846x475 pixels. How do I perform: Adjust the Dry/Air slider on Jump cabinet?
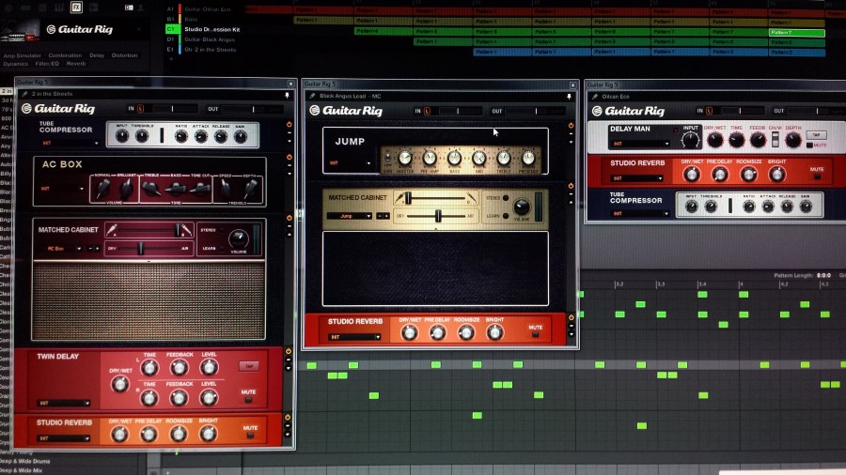click(437, 216)
